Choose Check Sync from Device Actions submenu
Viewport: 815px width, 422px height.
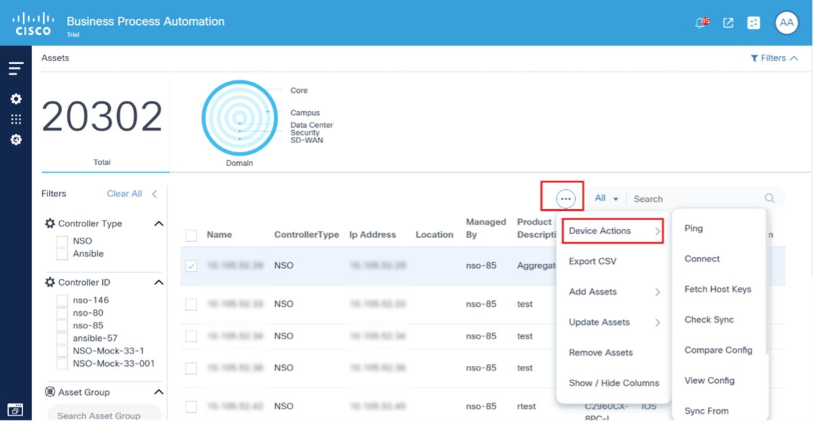click(709, 320)
